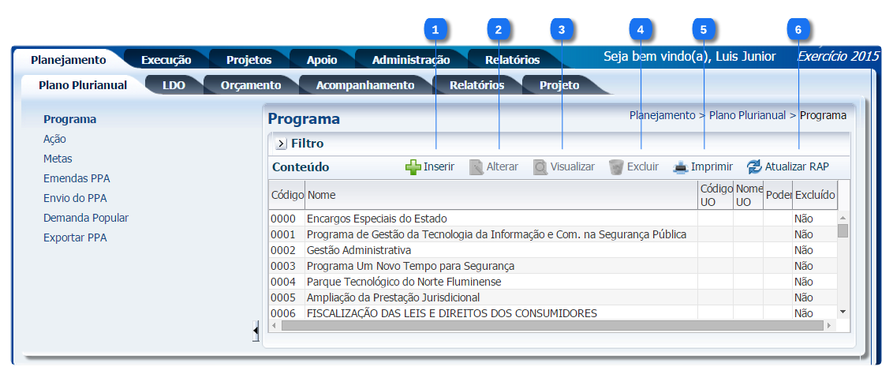893x374 pixels.
Task: Open the LDO sub-tab
Action: coord(174,85)
